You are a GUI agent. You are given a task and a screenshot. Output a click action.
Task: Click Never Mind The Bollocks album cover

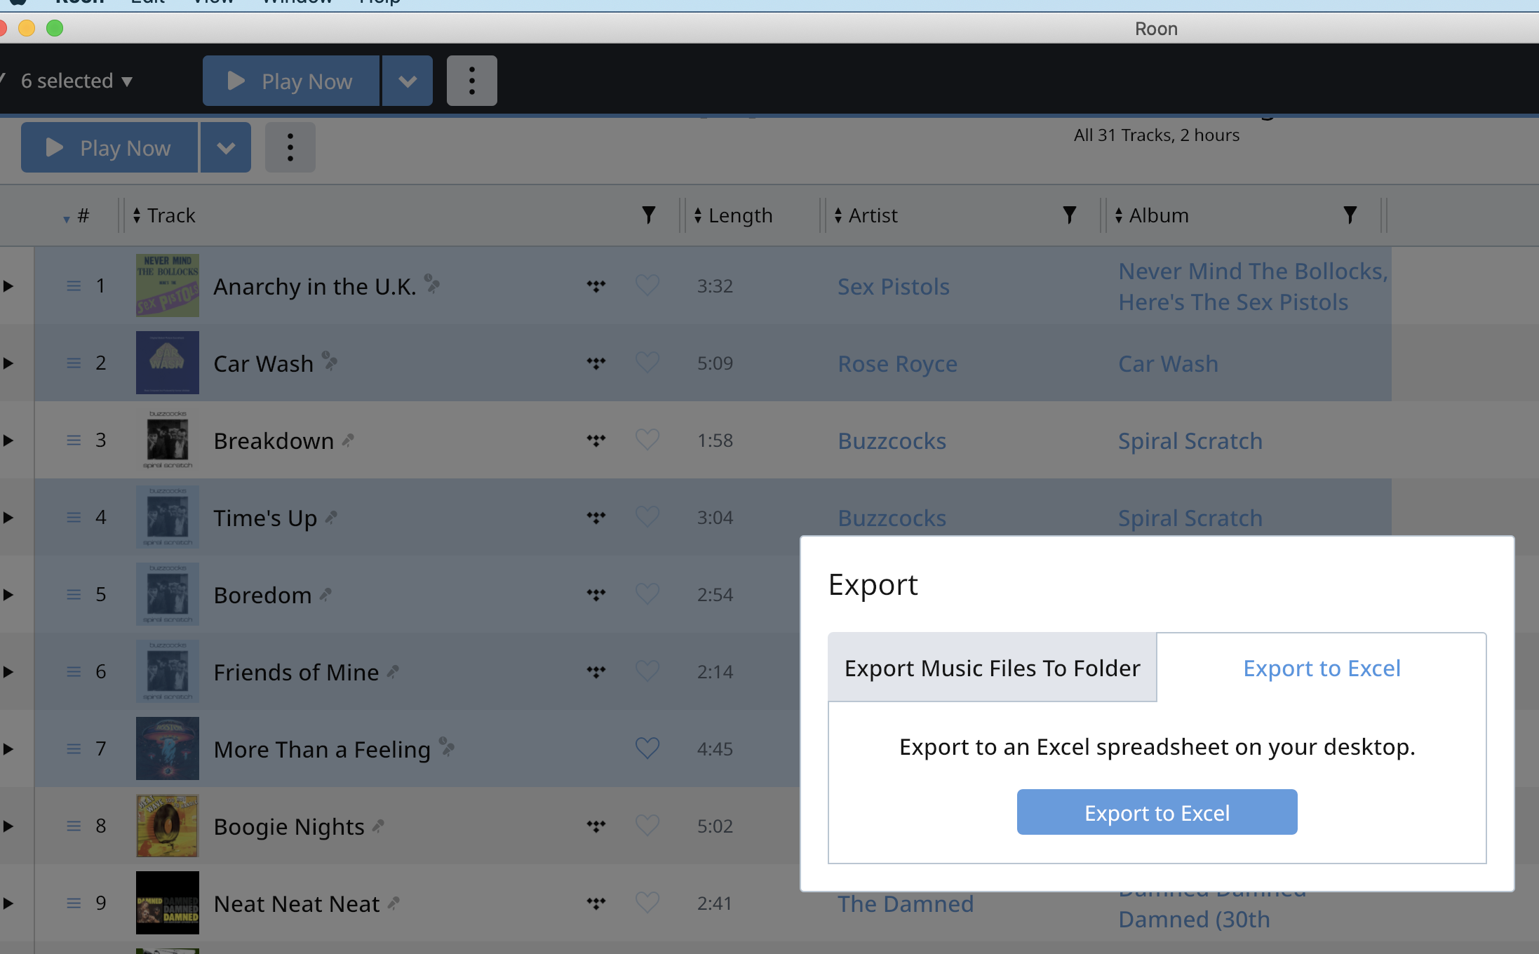(168, 285)
